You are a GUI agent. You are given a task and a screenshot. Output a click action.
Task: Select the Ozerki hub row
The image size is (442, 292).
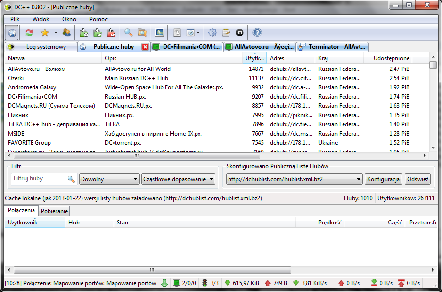coord(217,78)
